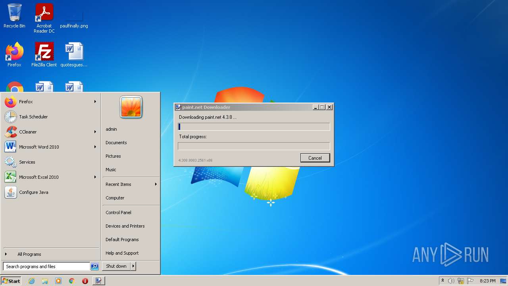Cancel the paint.net download
The height and width of the screenshot is (286, 508).
click(315, 158)
